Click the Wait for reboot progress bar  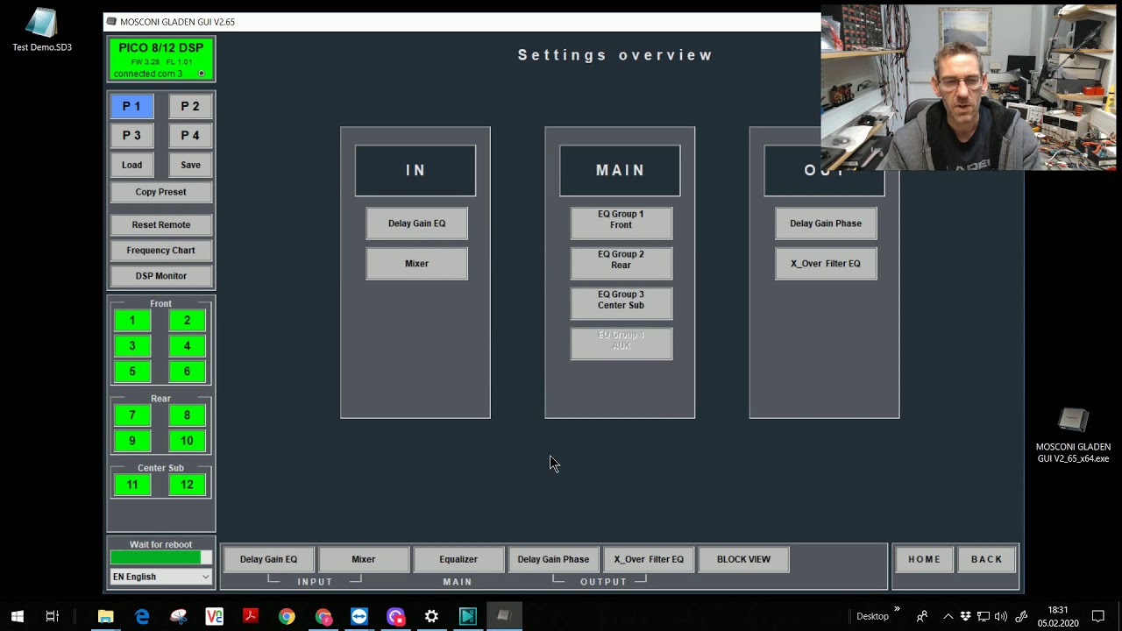click(x=160, y=557)
